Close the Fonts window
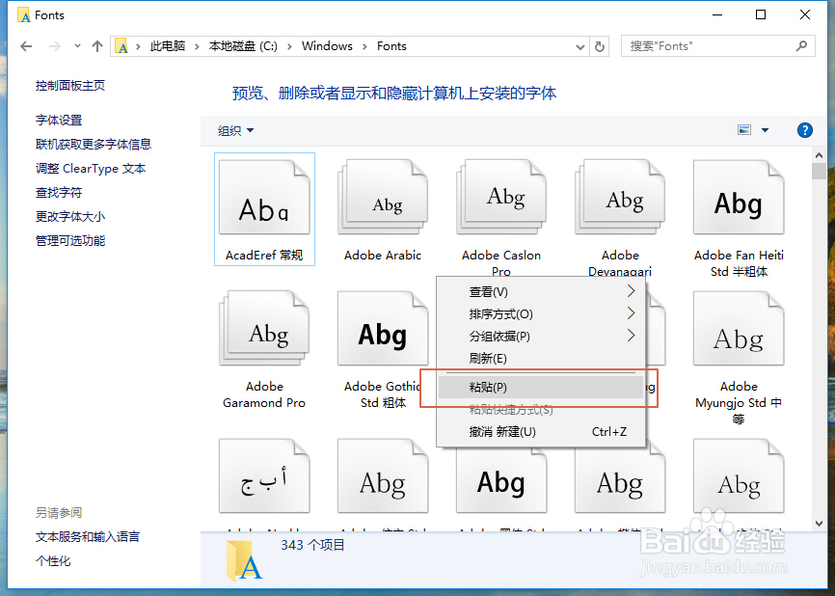This screenshot has height=596, width=835. pyautogui.click(x=805, y=14)
